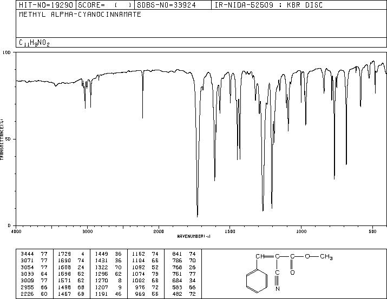Select the 1729 peak table row
The width and height of the screenshot is (387, 299).
[x=71, y=254]
